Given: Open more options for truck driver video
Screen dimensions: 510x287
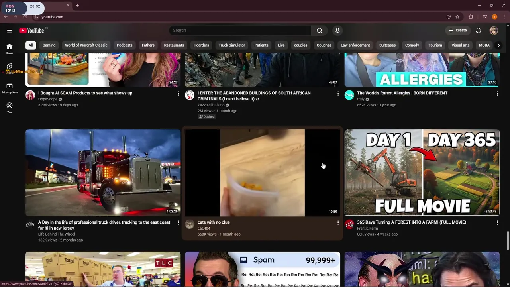Looking at the screenshot, I should [178, 222].
